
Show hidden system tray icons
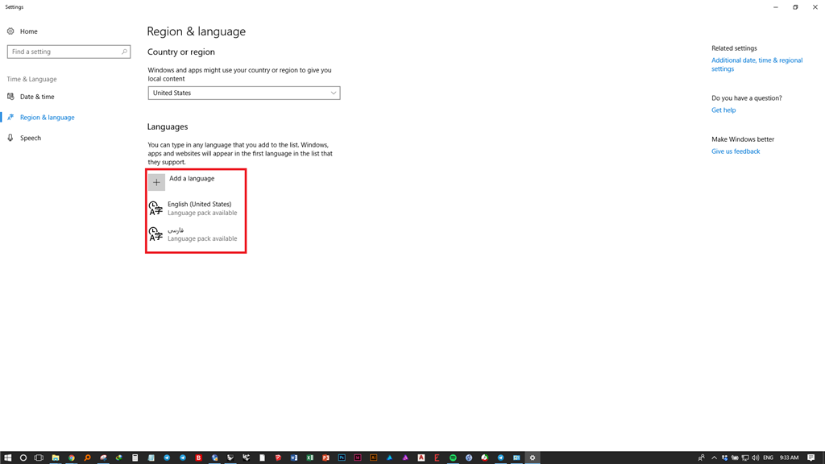pos(714,458)
